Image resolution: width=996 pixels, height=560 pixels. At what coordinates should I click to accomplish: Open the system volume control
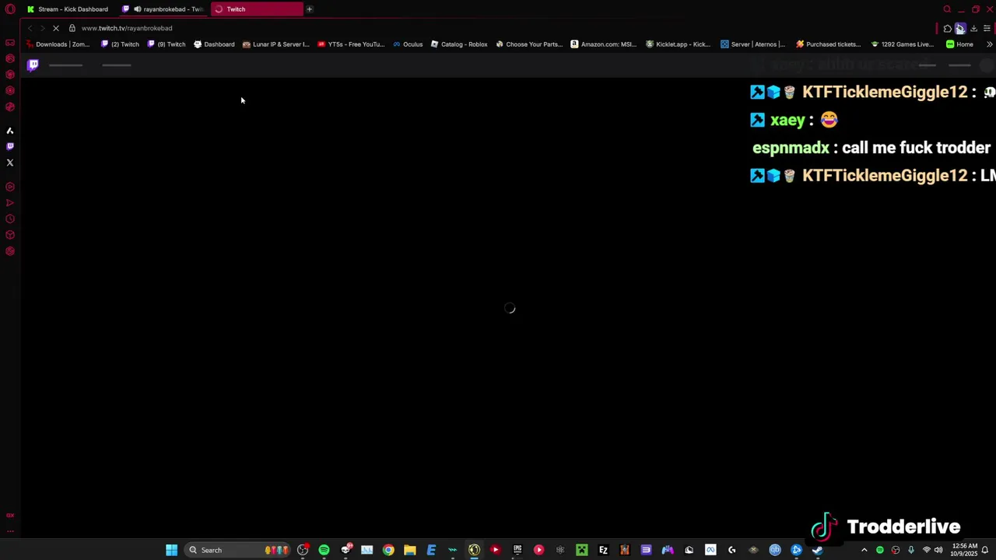(x=938, y=550)
